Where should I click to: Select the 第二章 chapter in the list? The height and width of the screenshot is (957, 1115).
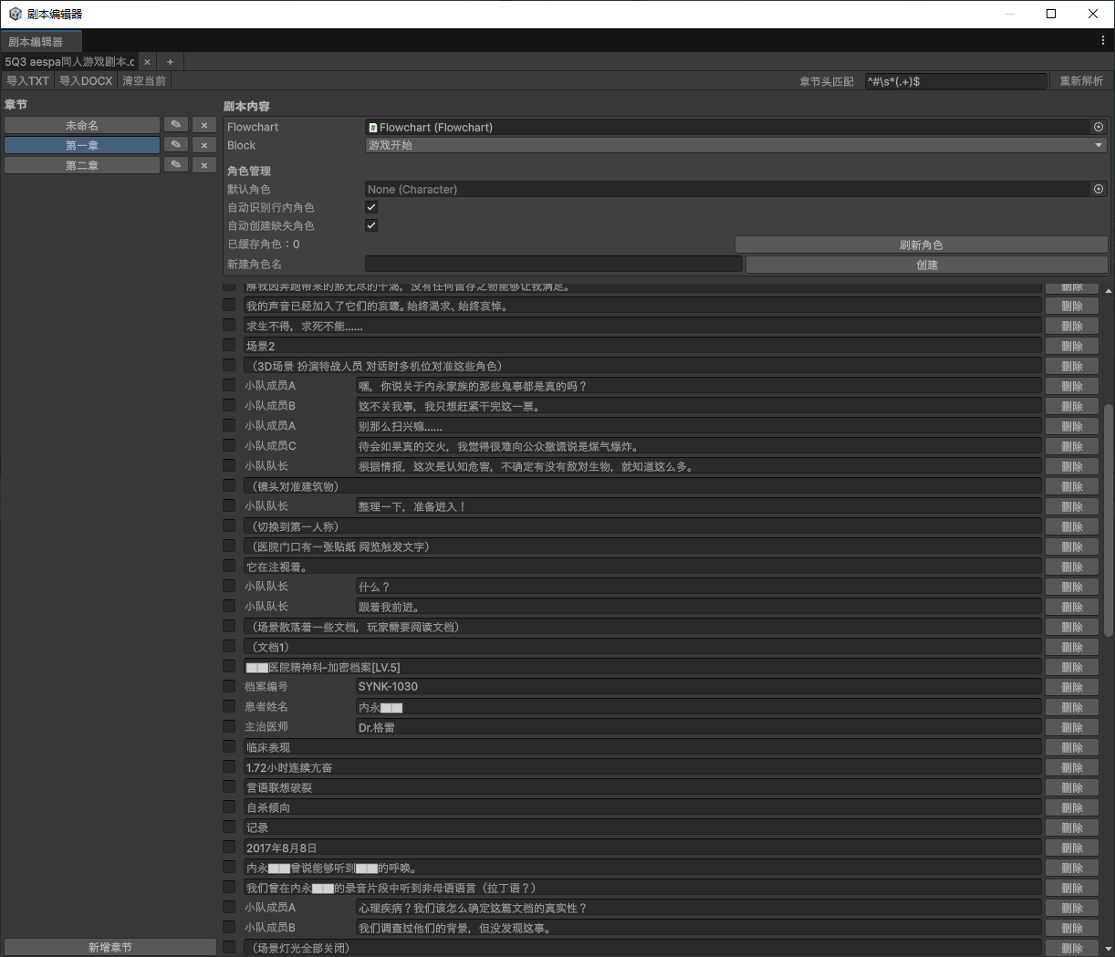click(x=82, y=165)
